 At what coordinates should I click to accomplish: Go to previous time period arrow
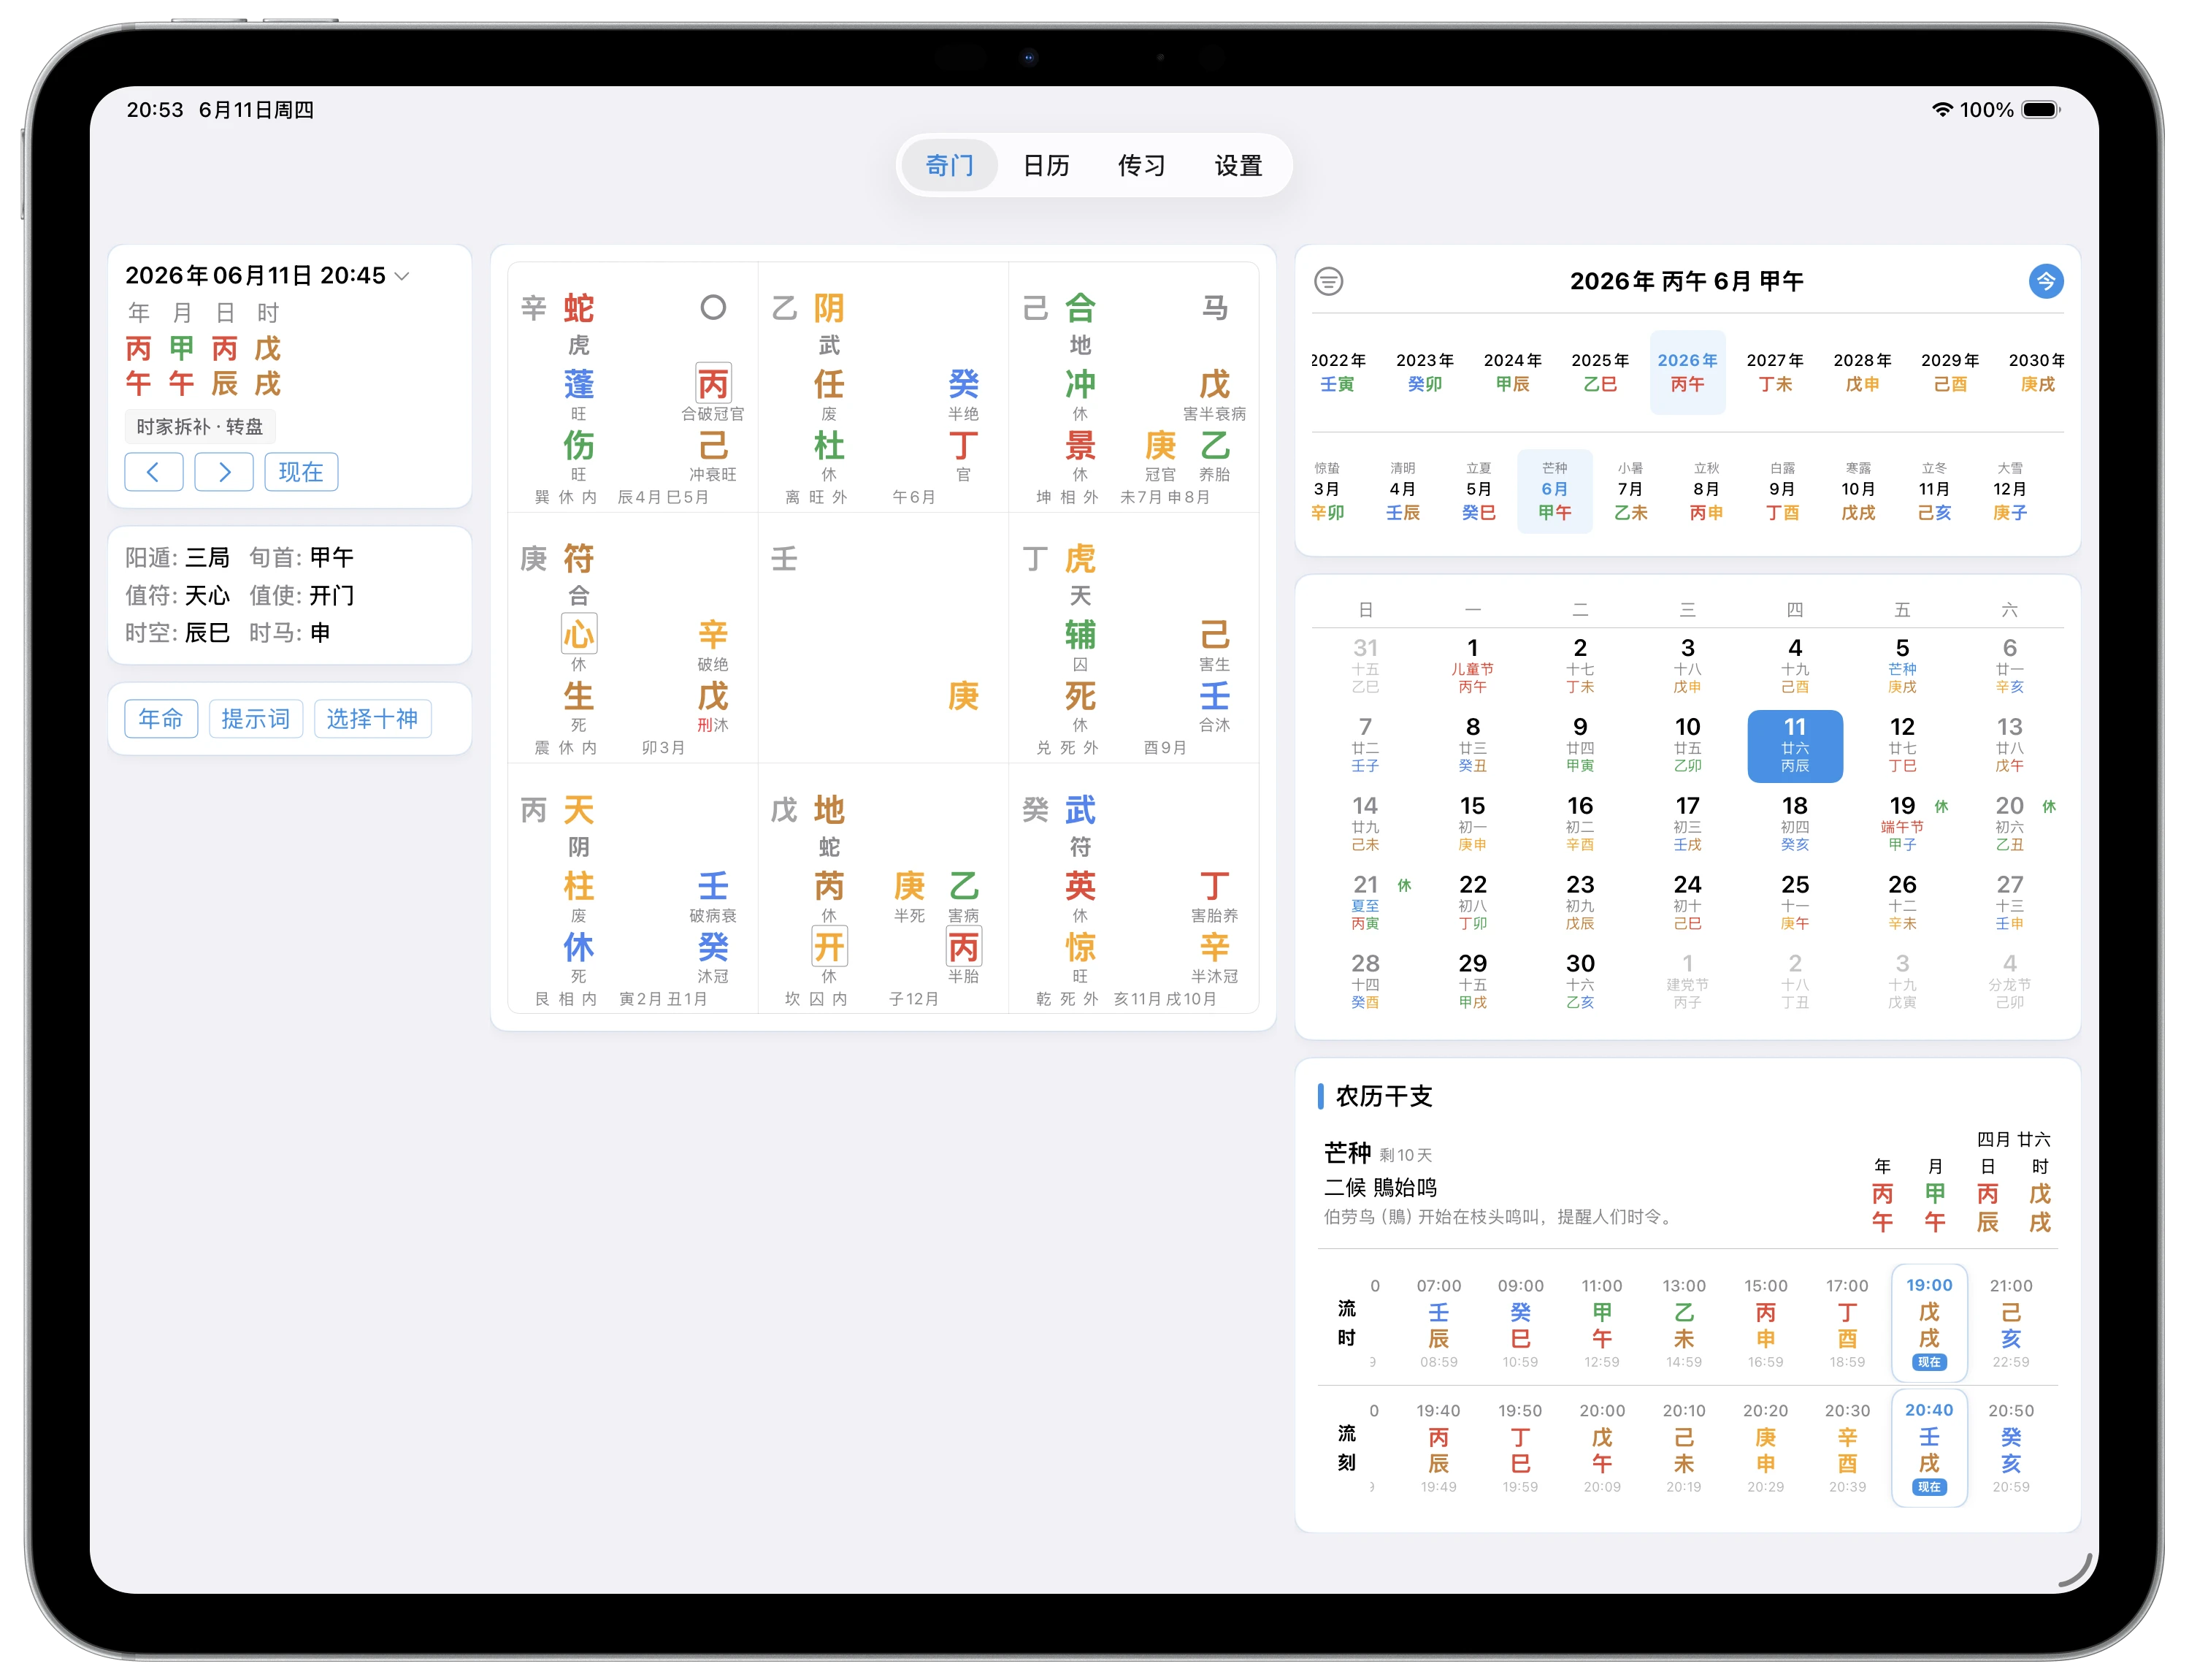(153, 472)
